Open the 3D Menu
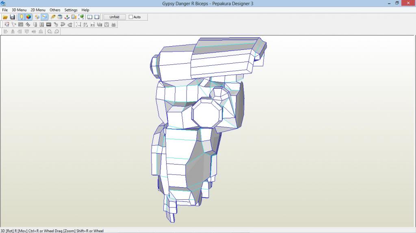Viewport: 416px width, 233px height. pos(19,10)
